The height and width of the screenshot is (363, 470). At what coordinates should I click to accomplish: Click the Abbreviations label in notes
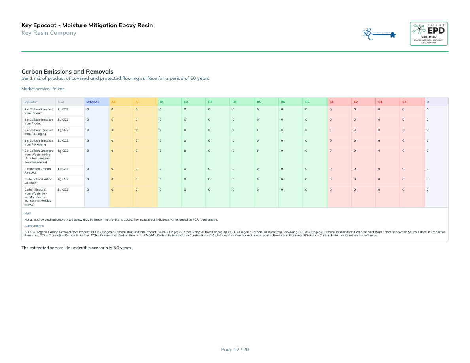click(x=34, y=225)
